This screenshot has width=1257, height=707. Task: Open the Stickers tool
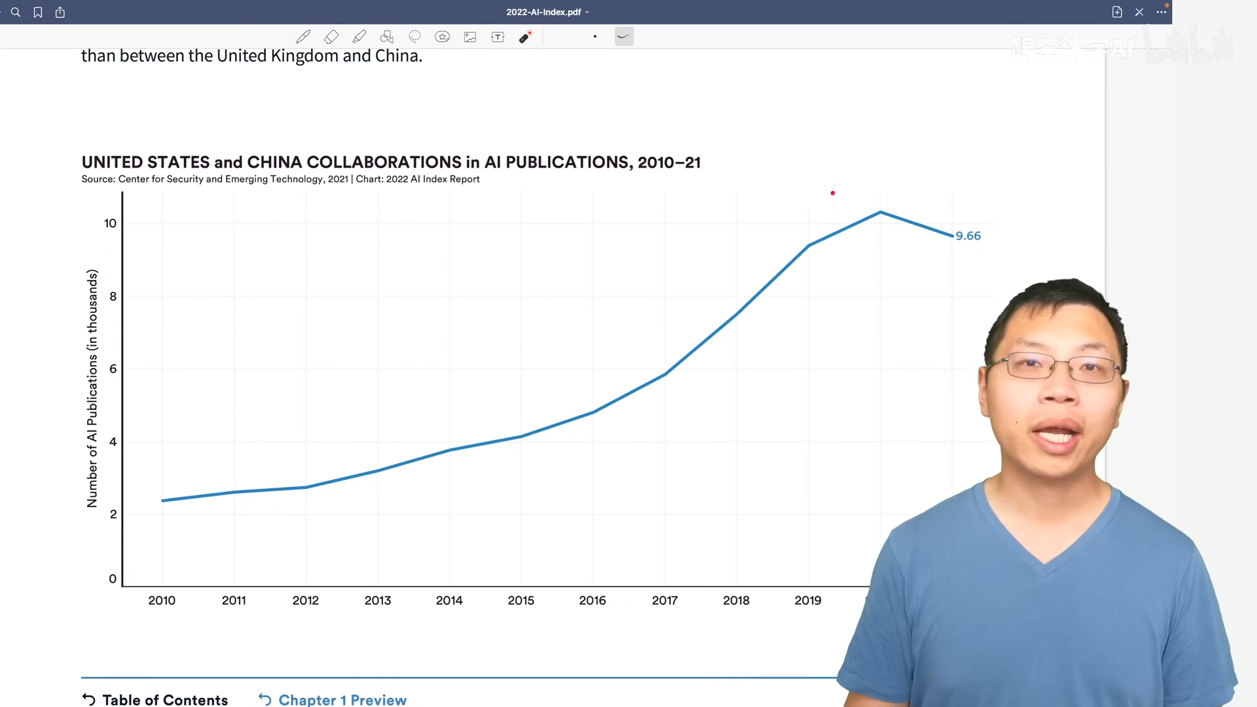(443, 37)
